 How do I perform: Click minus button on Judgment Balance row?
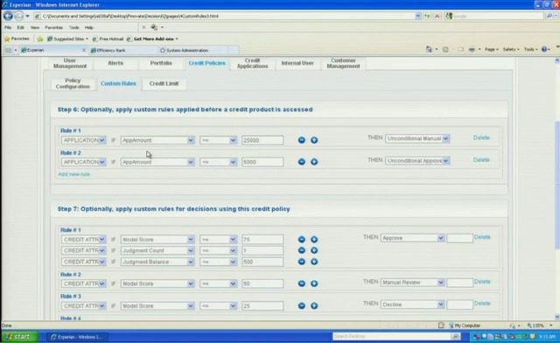[x=302, y=262]
